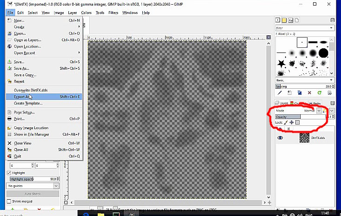
Task: Switch to the Document History tab
Action: pos(297,20)
